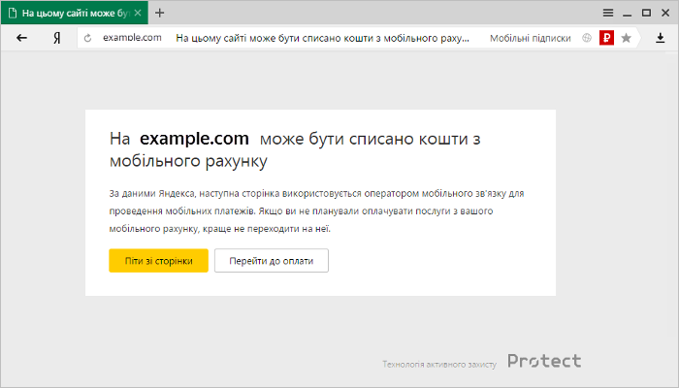Click example.com in the address bar
The height and width of the screenshot is (388, 679).
[x=132, y=38]
